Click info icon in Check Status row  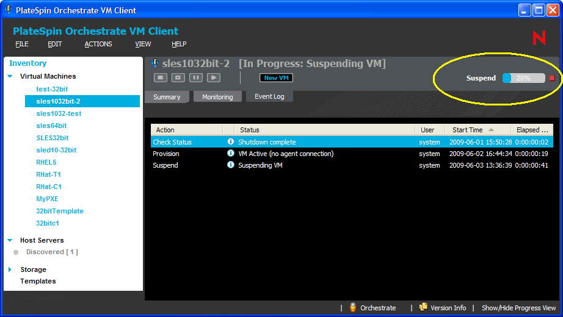click(x=231, y=141)
